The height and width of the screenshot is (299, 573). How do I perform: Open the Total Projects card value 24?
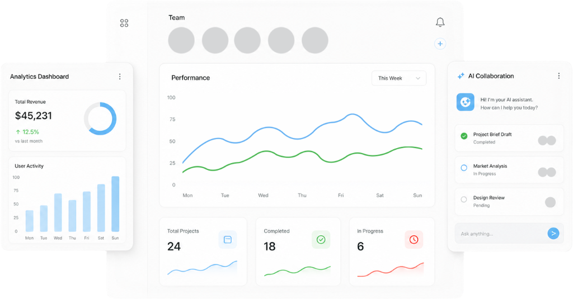click(174, 246)
